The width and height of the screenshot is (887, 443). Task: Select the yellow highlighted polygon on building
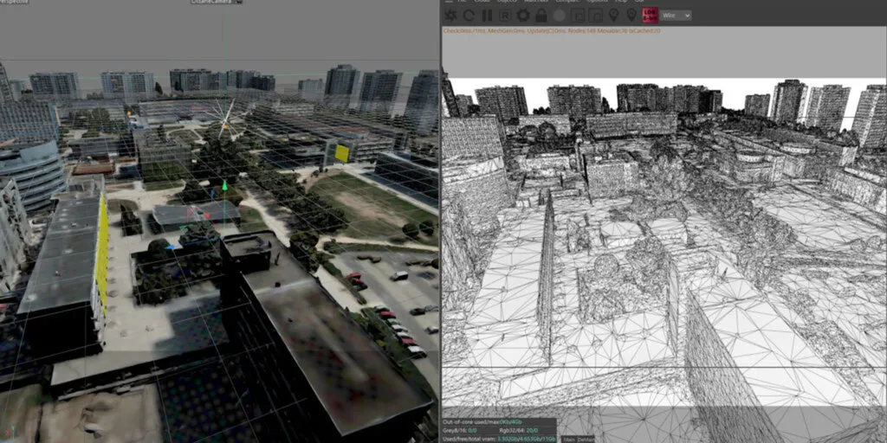tap(342, 153)
